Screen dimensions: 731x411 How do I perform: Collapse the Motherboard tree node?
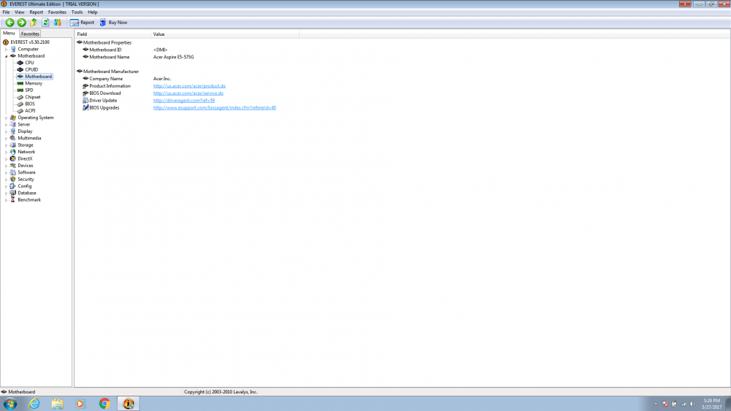(6, 56)
